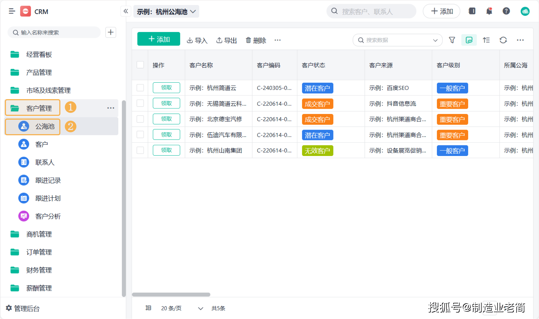Expand the 薪酬管理 folder
The image size is (539, 319).
(31, 288)
